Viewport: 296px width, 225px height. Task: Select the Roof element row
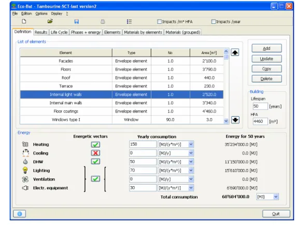tap(122, 78)
